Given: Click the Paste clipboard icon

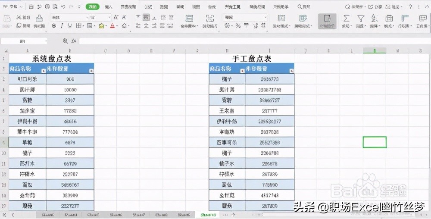Looking at the screenshot, I should pyautogui.click(x=7, y=19).
